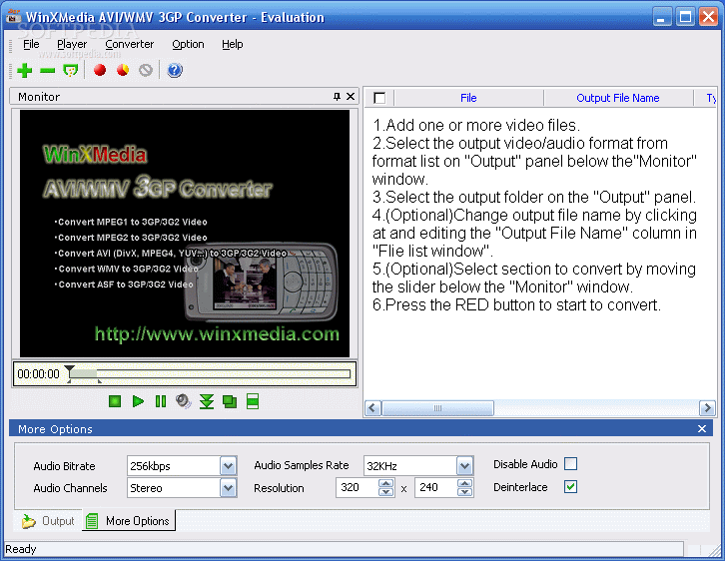Click the horizontal scrollbar thumb in file list
725x561 pixels.
tap(437, 408)
